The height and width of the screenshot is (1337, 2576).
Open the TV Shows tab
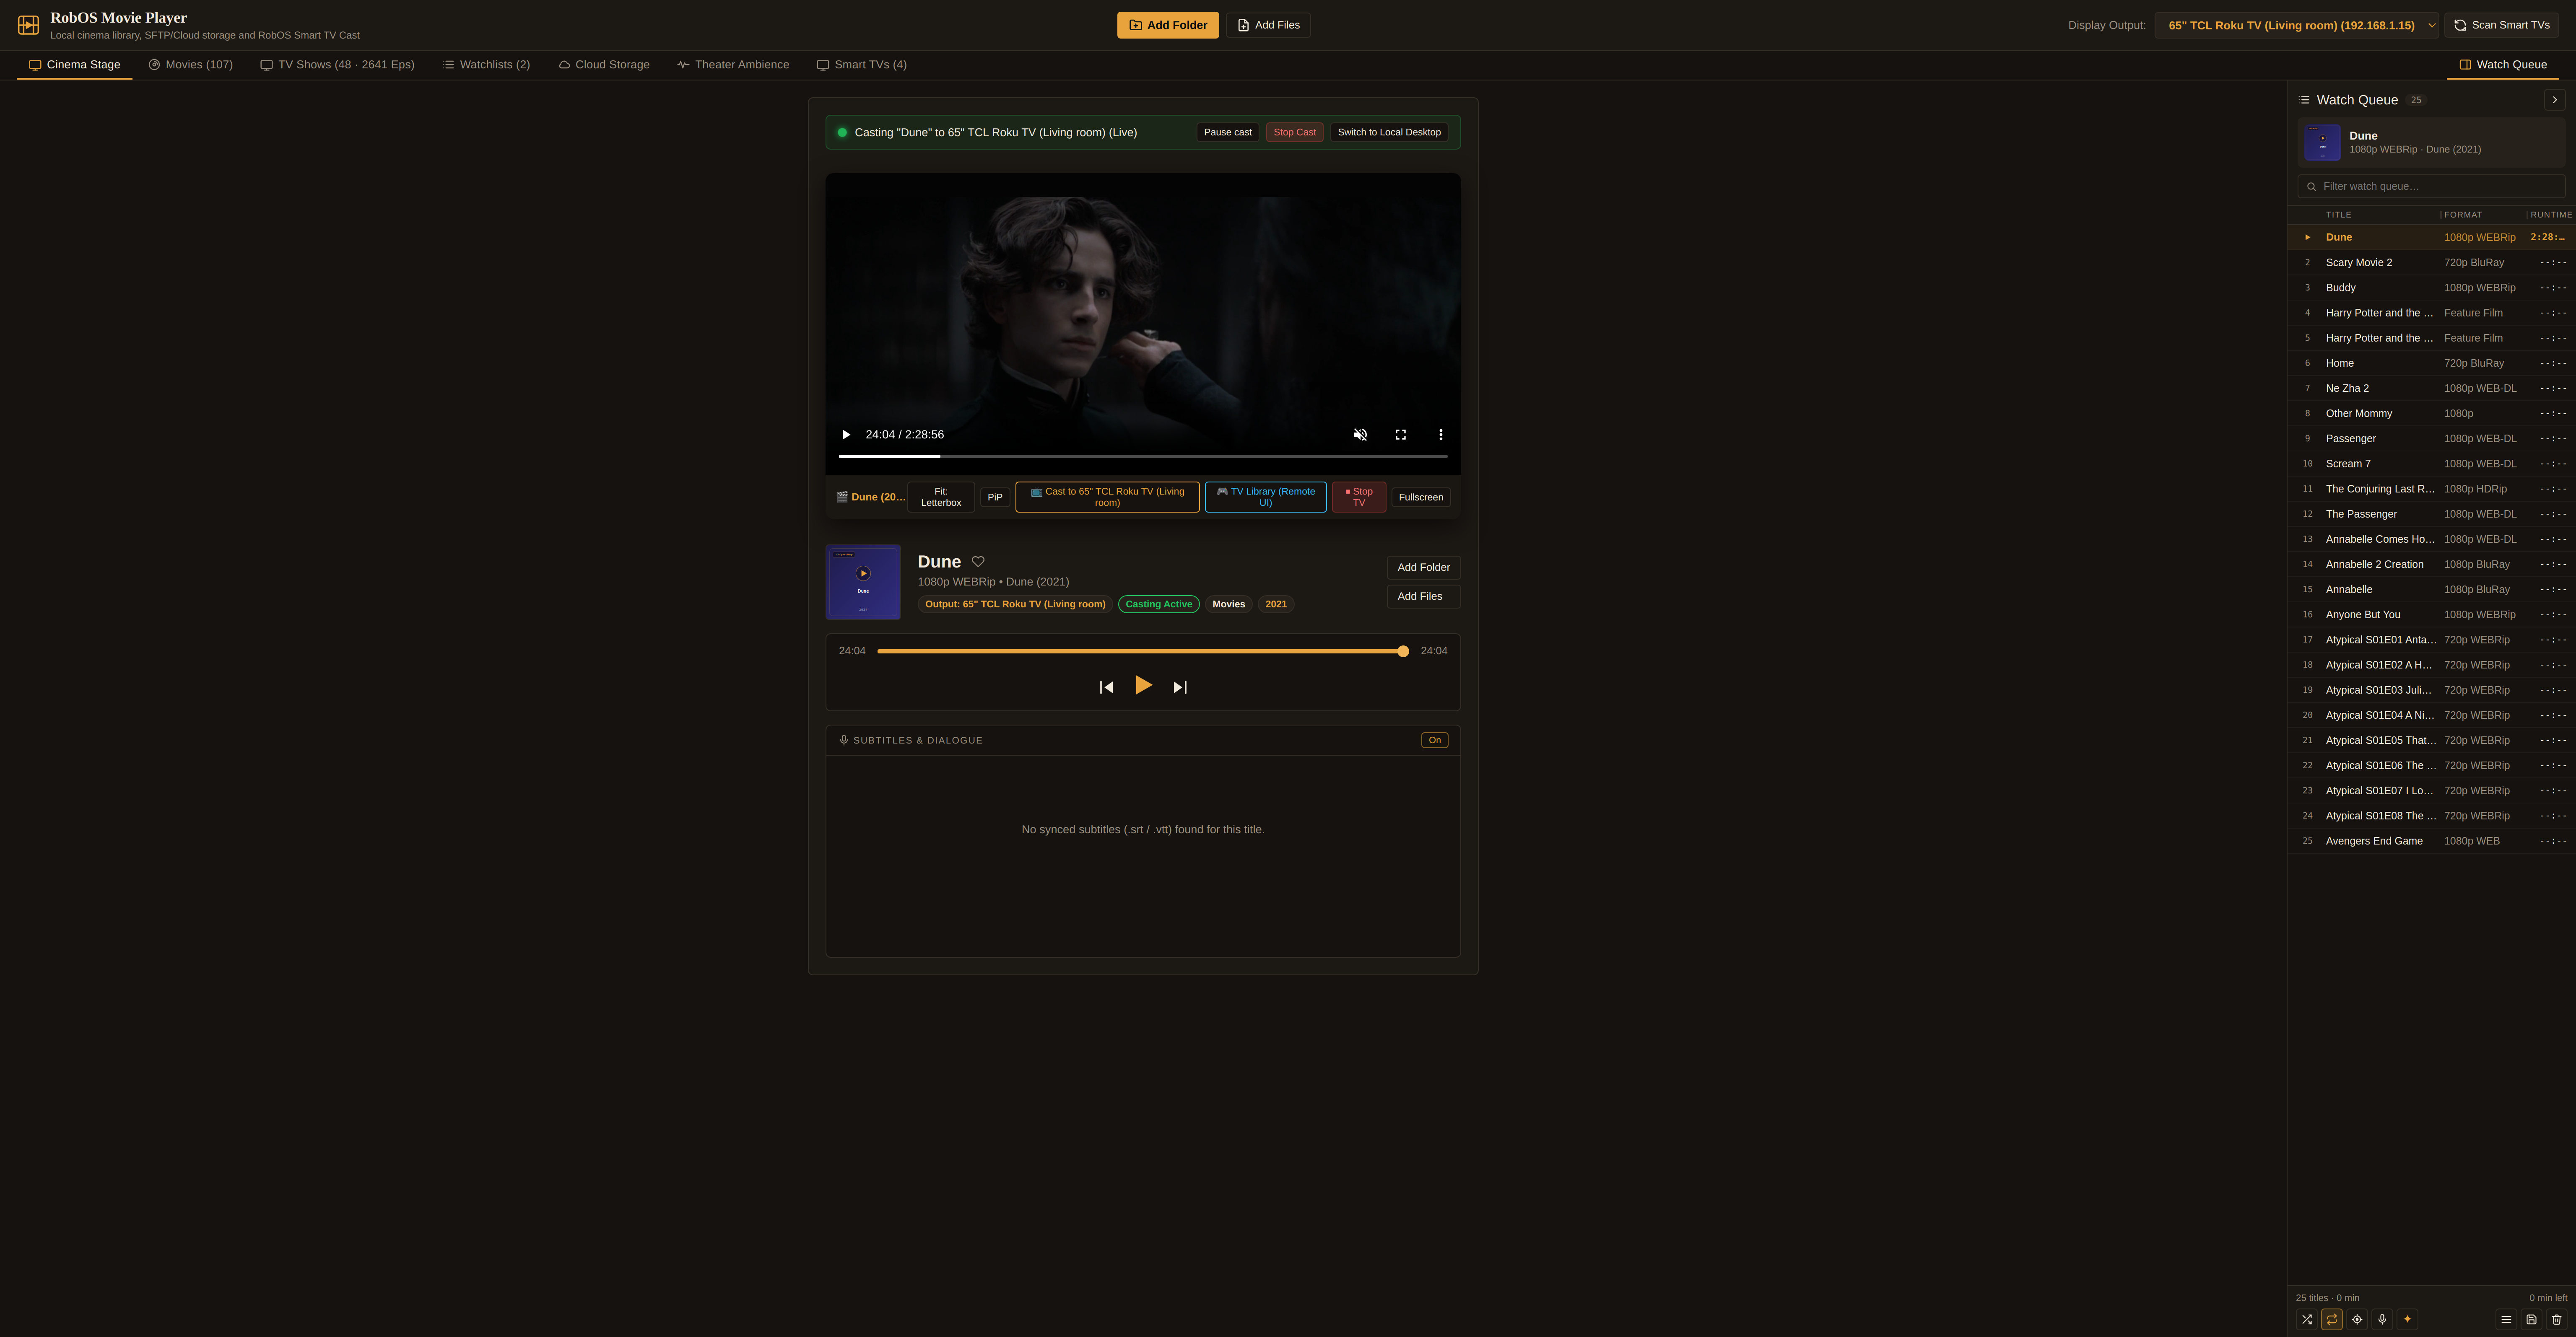(337, 65)
